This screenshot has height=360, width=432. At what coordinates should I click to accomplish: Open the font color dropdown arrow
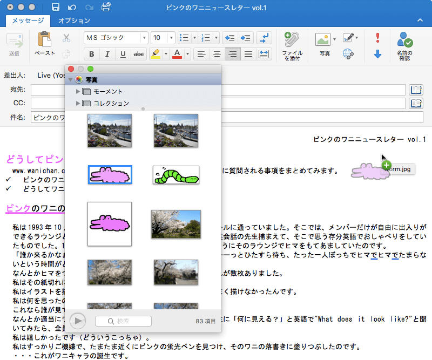pyautogui.click(x=186, y=53)
